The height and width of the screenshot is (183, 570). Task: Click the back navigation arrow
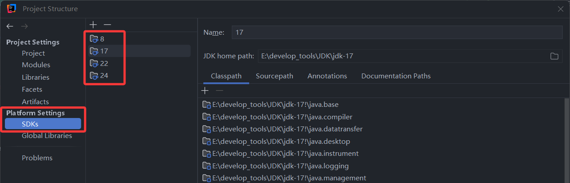click(10, 26)
